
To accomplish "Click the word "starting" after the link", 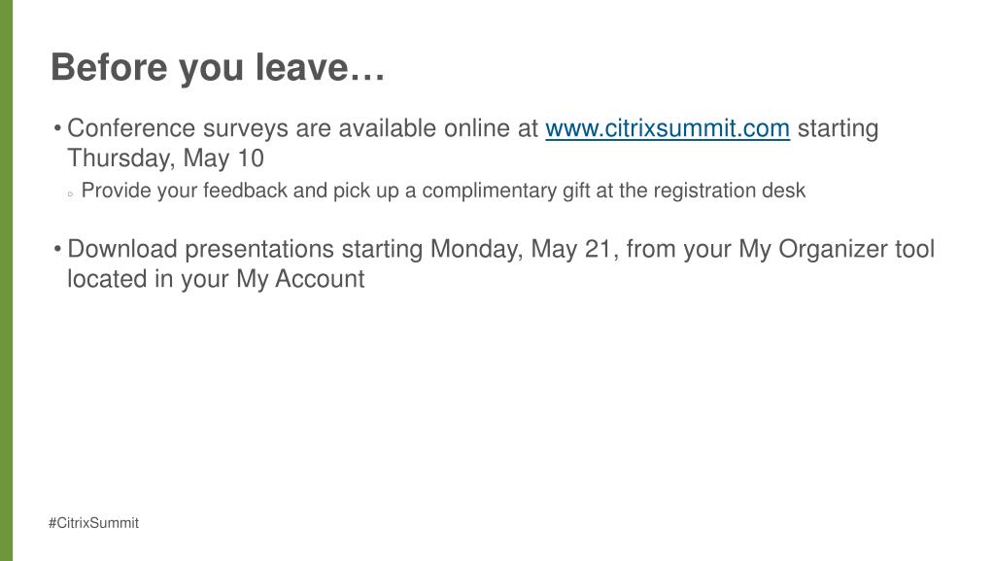I will (838, 129).
